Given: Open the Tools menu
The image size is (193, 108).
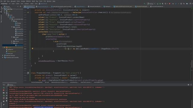Looking at the screenshot, I should point(41,1).
